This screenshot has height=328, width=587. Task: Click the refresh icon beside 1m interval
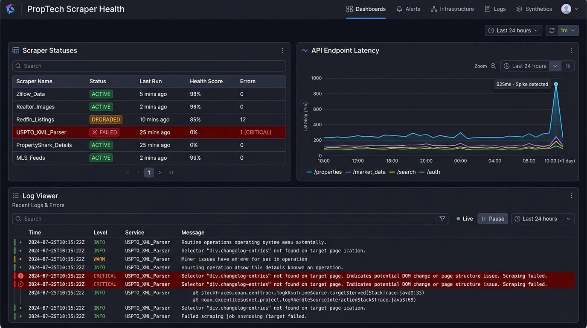point(552,30)
